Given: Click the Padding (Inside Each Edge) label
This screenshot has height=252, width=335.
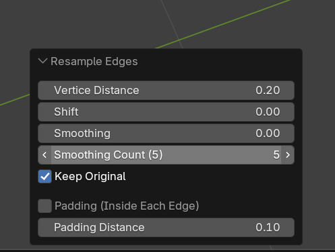Looking at the screenshot, I should [x=127, y=206].
